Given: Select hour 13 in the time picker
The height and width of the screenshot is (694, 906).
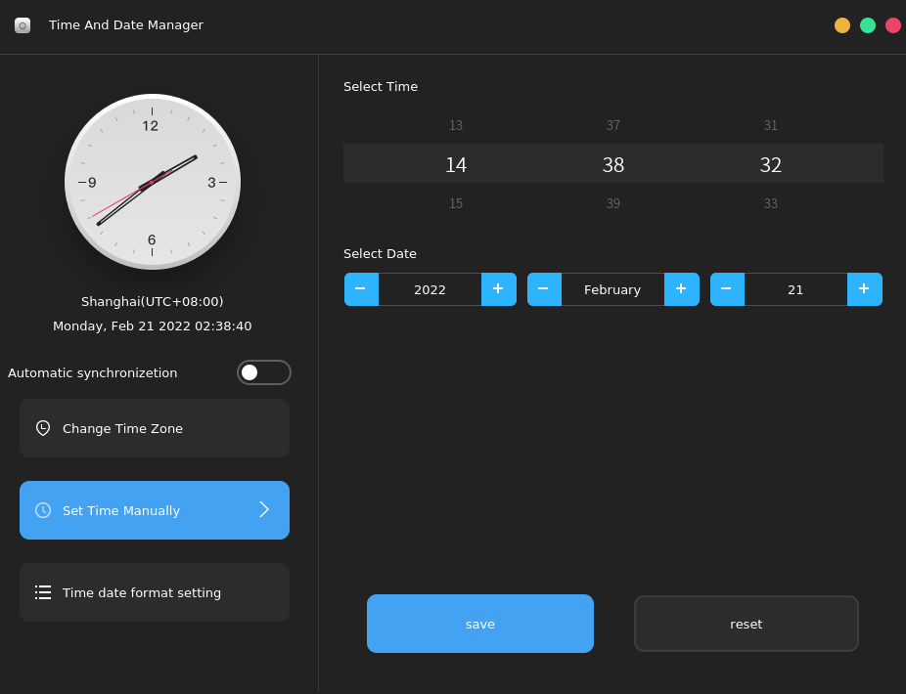Looking at the screenshot, I should pos(456,125).
